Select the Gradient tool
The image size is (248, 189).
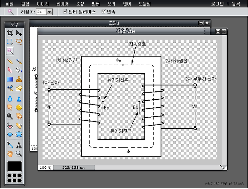pyautogui.click(x=10, y=79)
